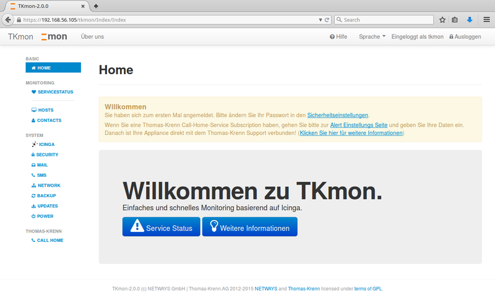Reload the page with the refresh icon
495x303 pixels.
327,20
